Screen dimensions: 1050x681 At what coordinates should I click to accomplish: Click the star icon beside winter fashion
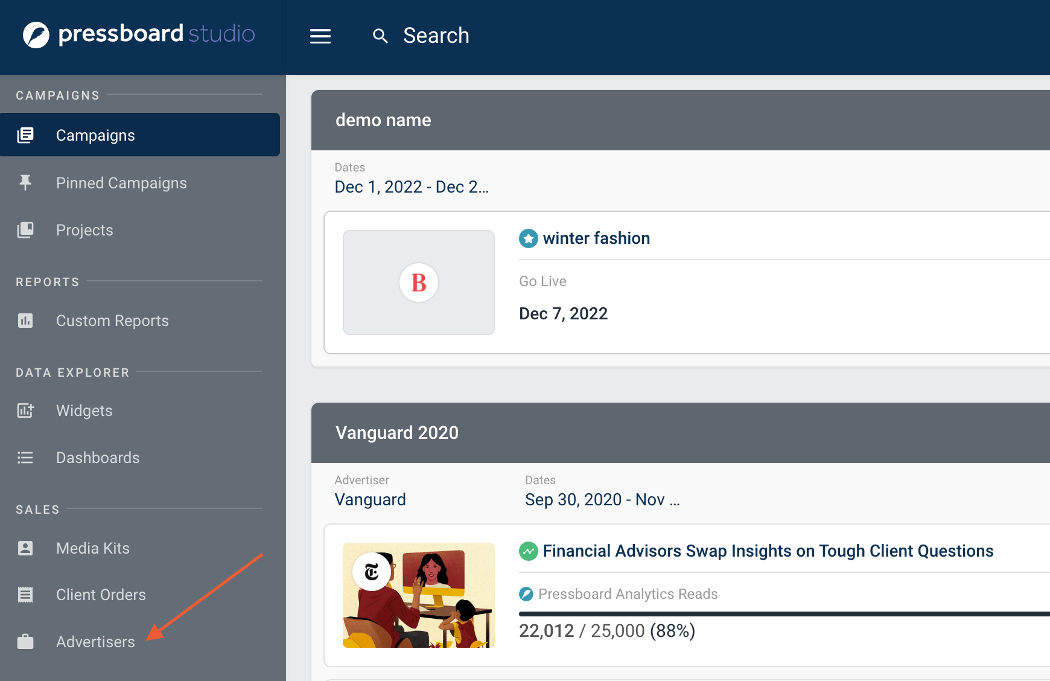coord(529,238)
